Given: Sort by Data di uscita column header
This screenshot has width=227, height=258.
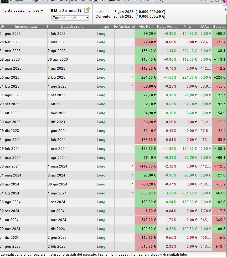Looking at the screenshot, I should [x=72, y=27].
